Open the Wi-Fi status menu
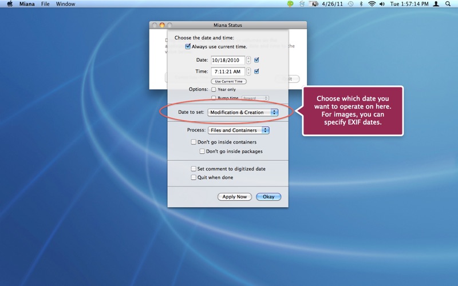Viewport: 458px width, 286px height. tap(372, 4)
